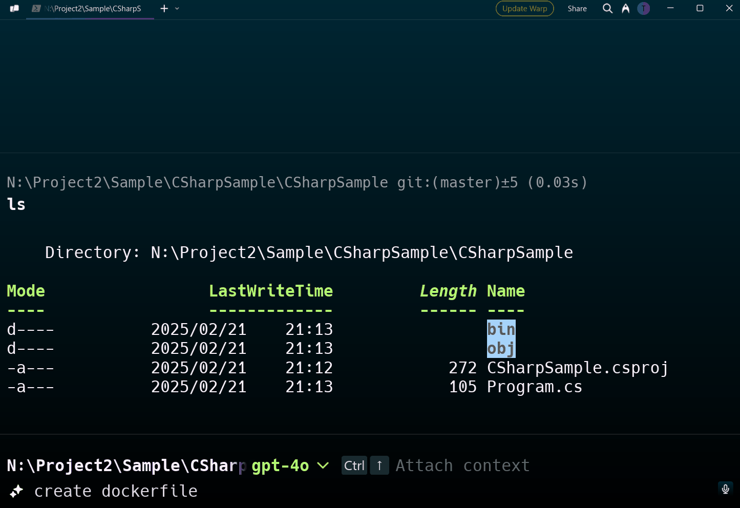
Task: Click the prompt path N:\Project2\Sample\CSharp
Action: pos(126,465)
